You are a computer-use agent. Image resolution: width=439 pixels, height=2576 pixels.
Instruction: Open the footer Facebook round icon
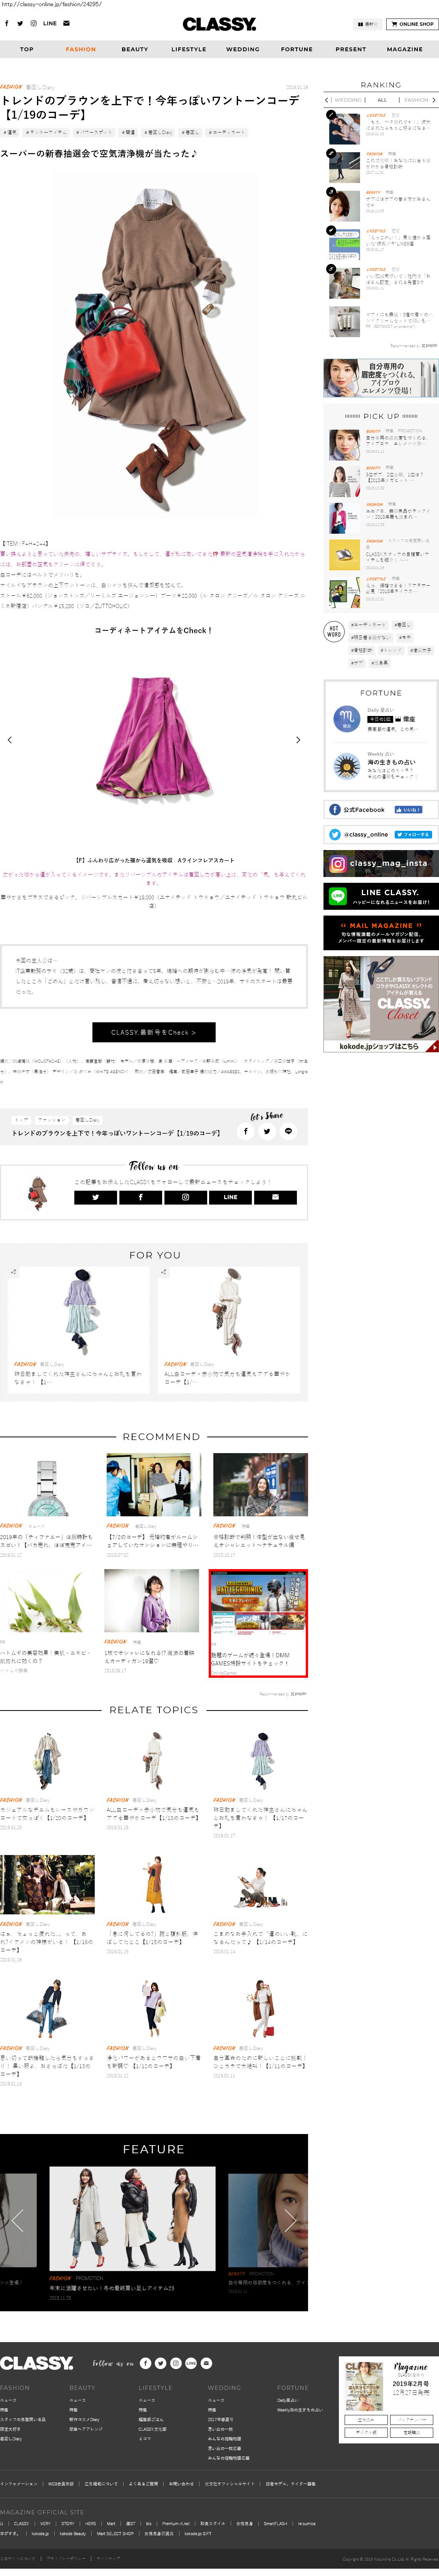pos(146,2363)
